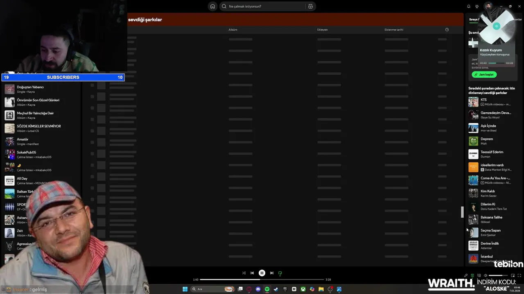Viewport: 524px width, 294px height.
Task: Select Teessüf Ederim in the queue
Action: point(493,154)
